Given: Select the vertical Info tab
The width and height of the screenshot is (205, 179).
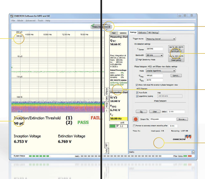Looking at the screenshot, I should pos(107,151).
